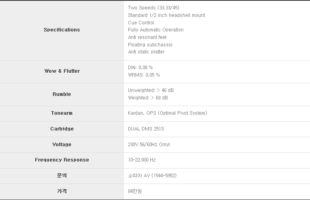This screenshot has width=310, height=200.
Task: Select the Anti static platter text
Action: pos(146,52)
